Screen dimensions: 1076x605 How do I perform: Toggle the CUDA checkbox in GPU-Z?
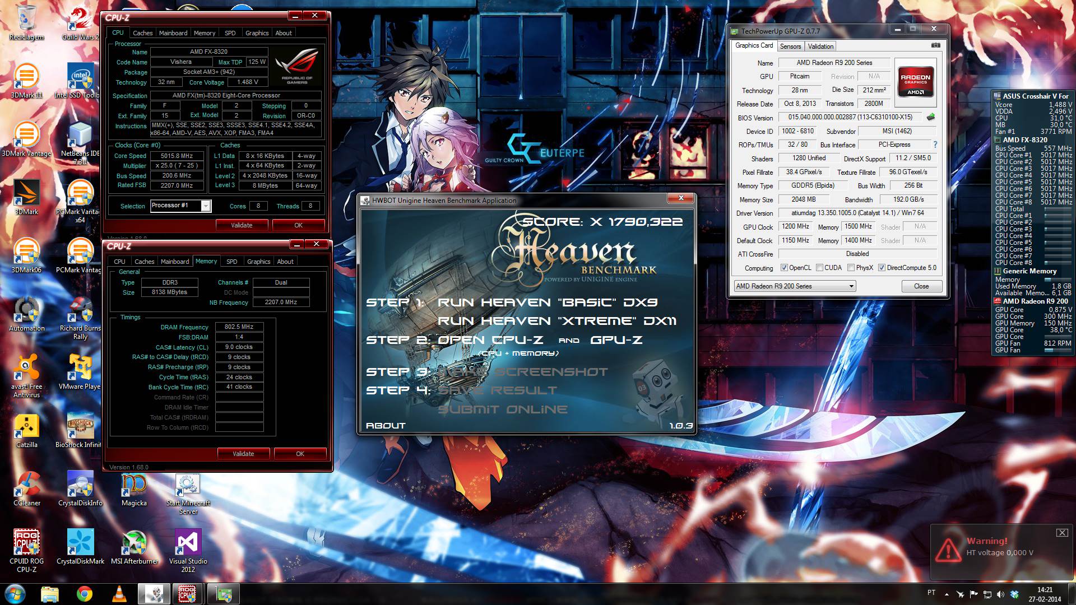click(819, 268)
